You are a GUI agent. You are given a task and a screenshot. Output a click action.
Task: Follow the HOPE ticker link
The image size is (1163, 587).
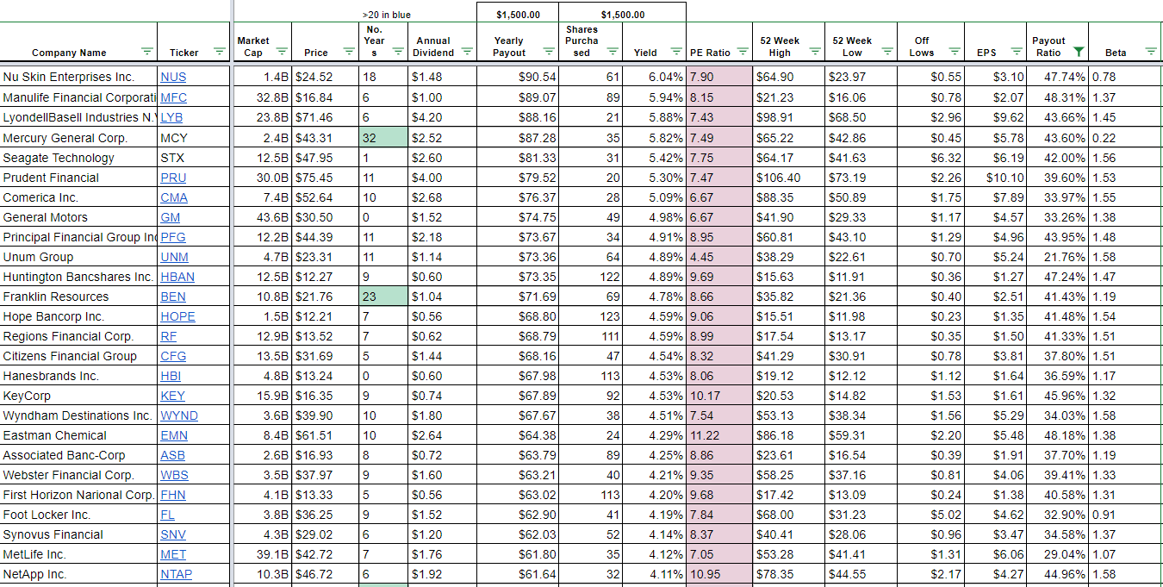coord(177,316)
